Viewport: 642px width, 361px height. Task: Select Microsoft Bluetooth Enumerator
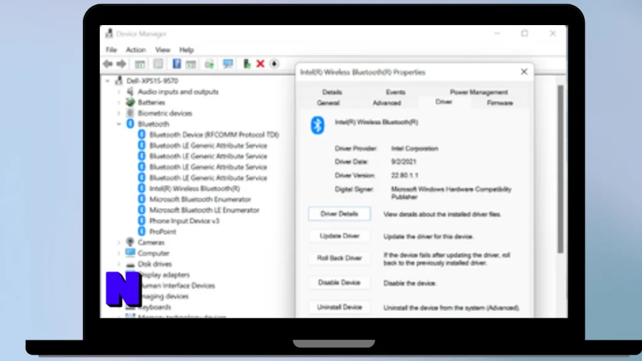[x=200, y=199]
